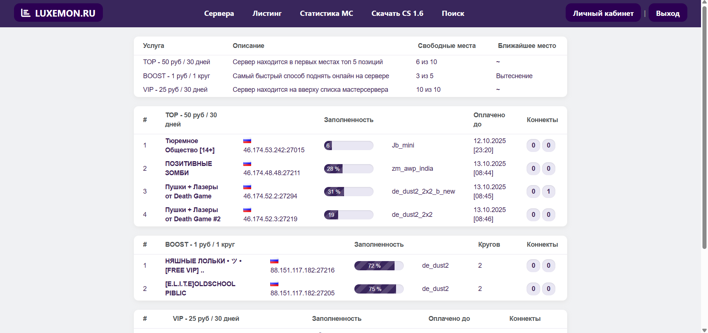The image size is (708, 333).
Task: Click the flag icon above 88.151.117.182:27205
Action: point(274,284)
